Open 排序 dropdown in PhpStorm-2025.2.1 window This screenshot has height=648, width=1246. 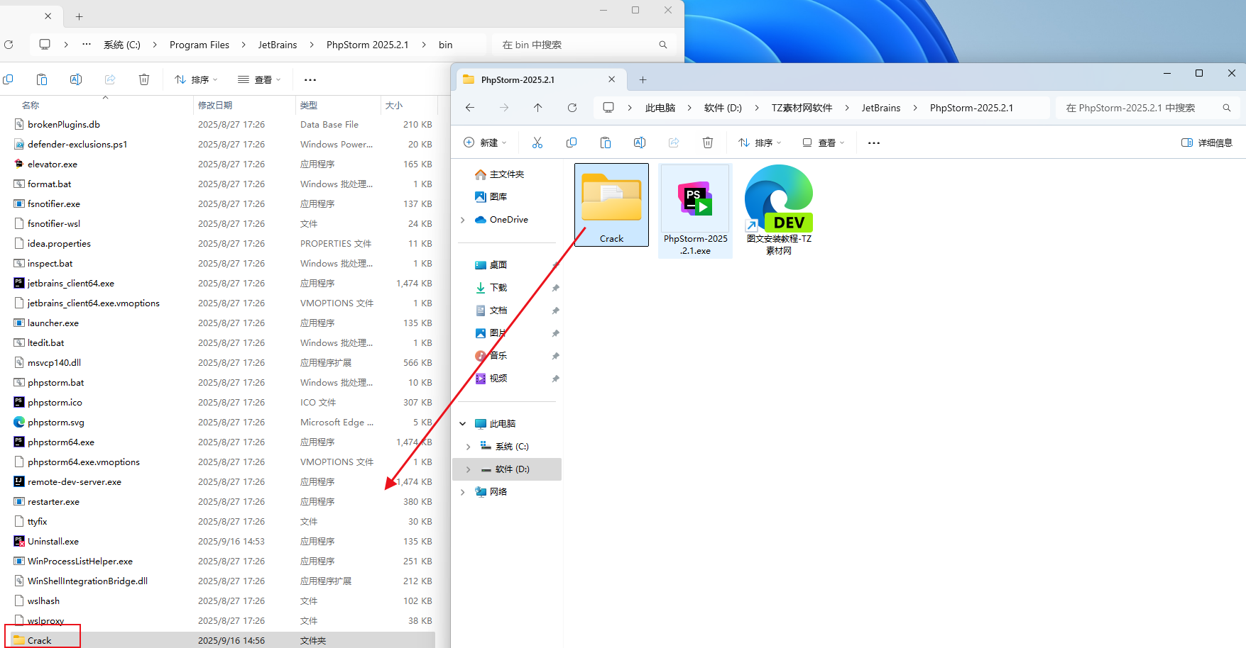760,143
